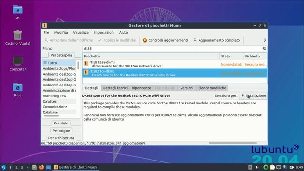The image size is (304, 171).
Task: Click the category list vertical scrollbar
Action: 78,66
